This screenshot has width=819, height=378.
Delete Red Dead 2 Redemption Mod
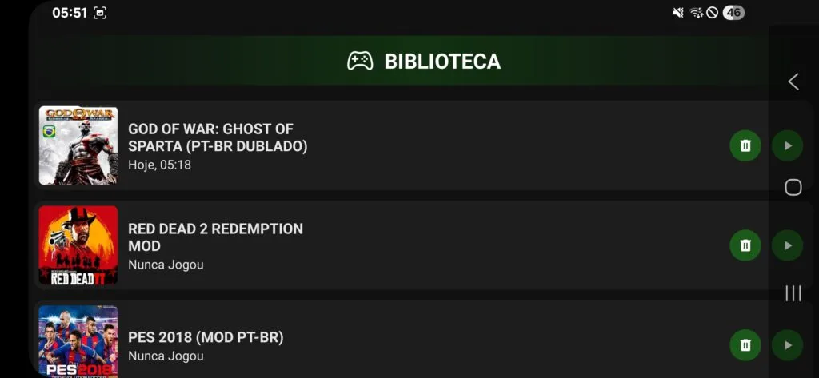coord(745,245)
